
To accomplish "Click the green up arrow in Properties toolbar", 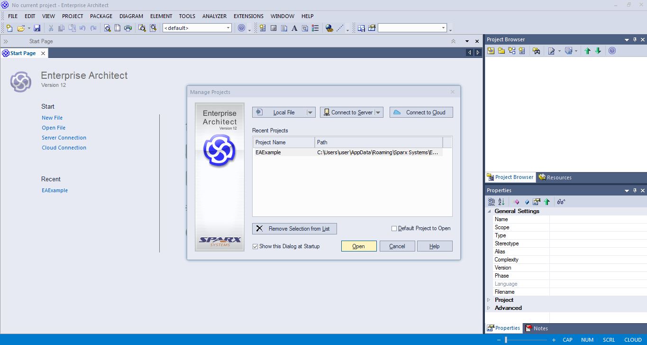I will [x=547, y=202].
